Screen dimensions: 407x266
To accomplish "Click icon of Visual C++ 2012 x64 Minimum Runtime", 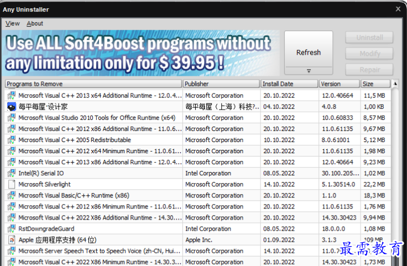I will (x=11, y=151).
